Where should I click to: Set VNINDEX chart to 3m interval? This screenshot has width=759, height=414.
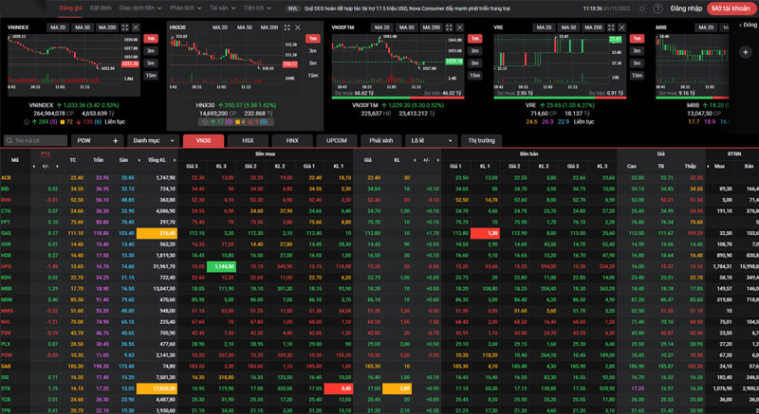tap(151, 51)
